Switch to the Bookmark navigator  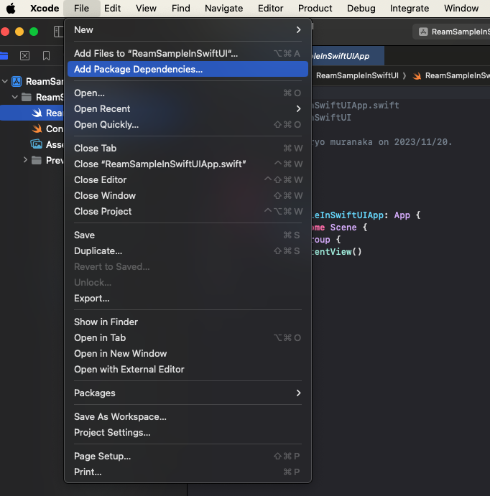pos(46,55)
